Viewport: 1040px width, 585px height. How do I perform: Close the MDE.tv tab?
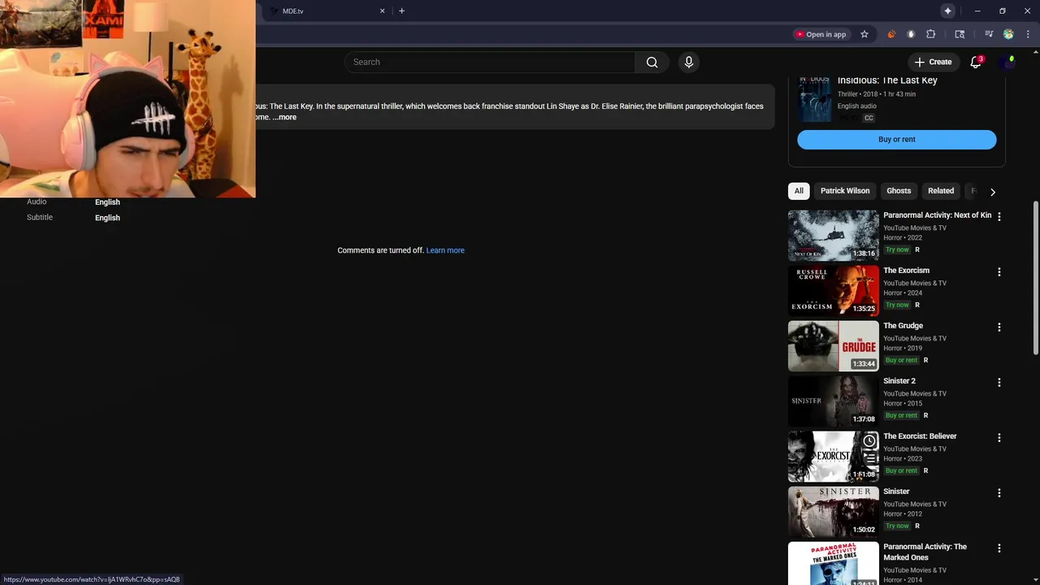(382, 11)
